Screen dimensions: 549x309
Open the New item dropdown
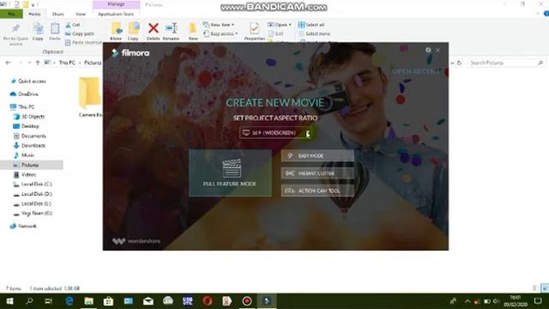[x=219, y=25]
